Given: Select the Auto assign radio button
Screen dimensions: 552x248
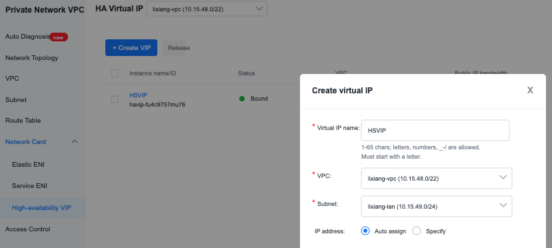Looking at the screenshot, I should [365, 231].
